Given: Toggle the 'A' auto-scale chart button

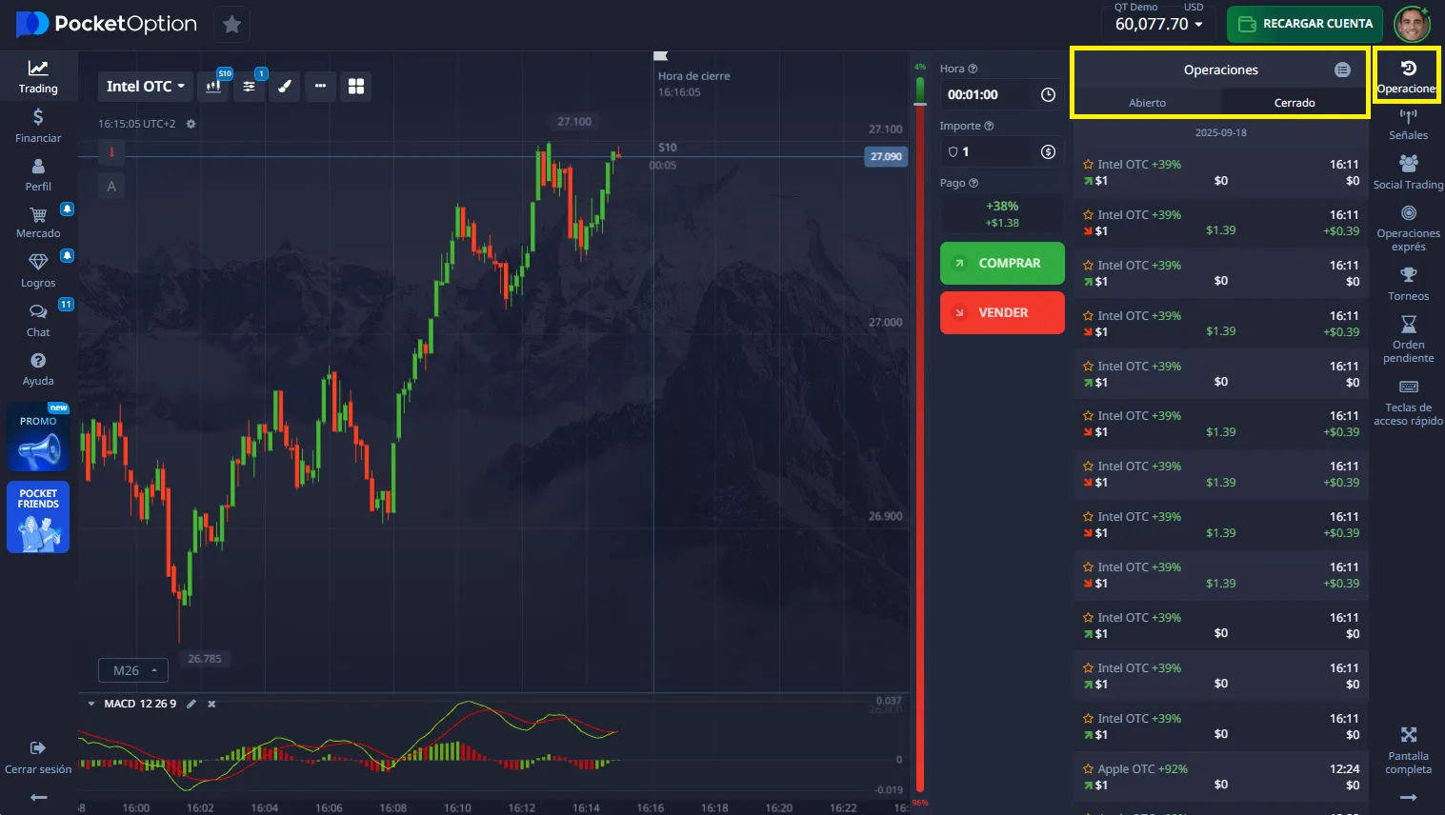Looking at the screenshot, I should tap(111, 187).
